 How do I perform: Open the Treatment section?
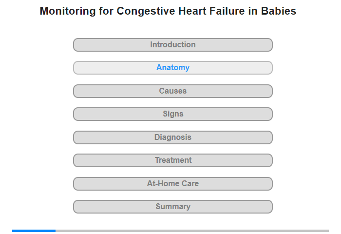point(173,160)
